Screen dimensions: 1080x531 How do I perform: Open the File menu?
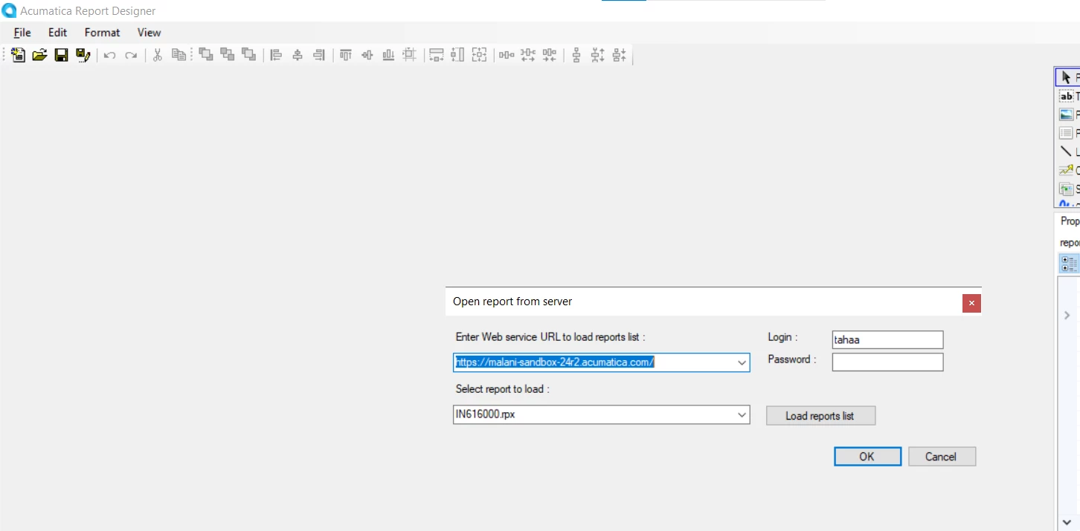pyautogui.click(x=22, y=33)
